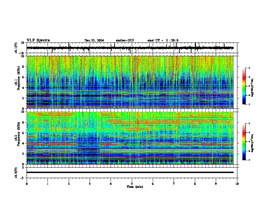Click the "3" minute tick label
The width and height of the screenshot is (267, 206).
coord(90,184)
